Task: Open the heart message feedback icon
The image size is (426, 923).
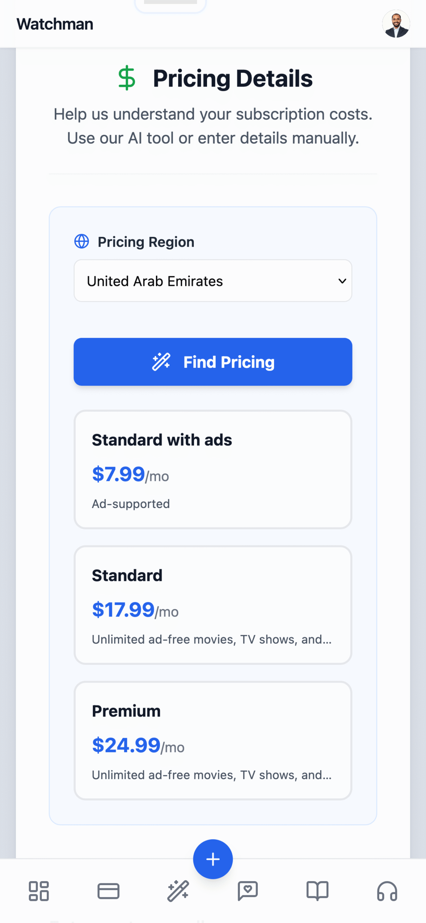Action: click(x=248, y=891)
